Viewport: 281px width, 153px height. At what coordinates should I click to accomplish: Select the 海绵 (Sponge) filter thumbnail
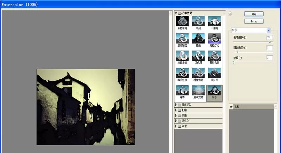click(x=182, y=90)
